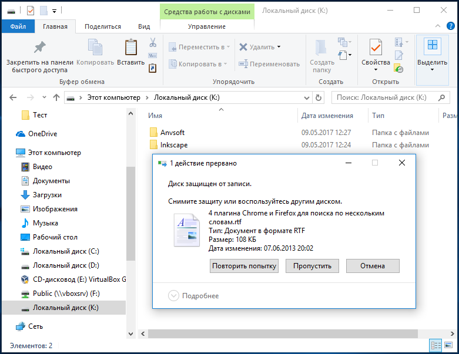459x354 pixels.
Task: Click the Anvsoft folder icon
Action: coord(153,133)
